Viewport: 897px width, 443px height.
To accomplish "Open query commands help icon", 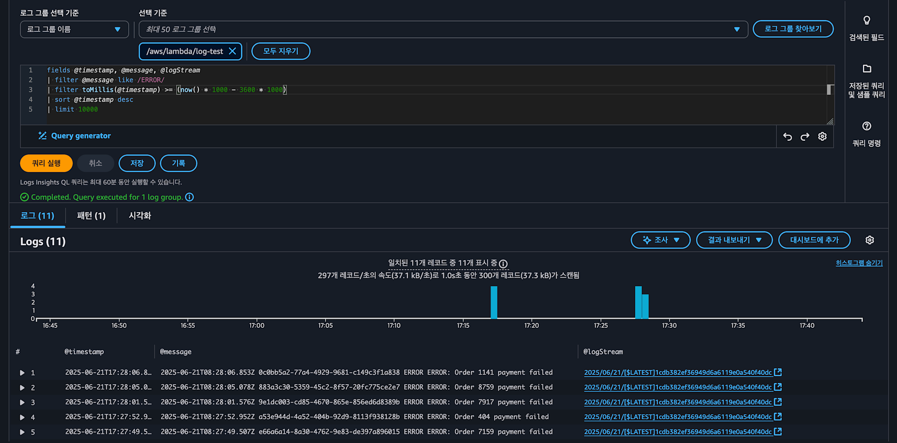I will coord(867,126).
